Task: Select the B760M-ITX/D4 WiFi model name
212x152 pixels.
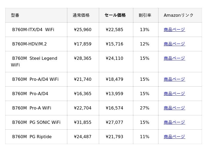Action: (33, 29)
